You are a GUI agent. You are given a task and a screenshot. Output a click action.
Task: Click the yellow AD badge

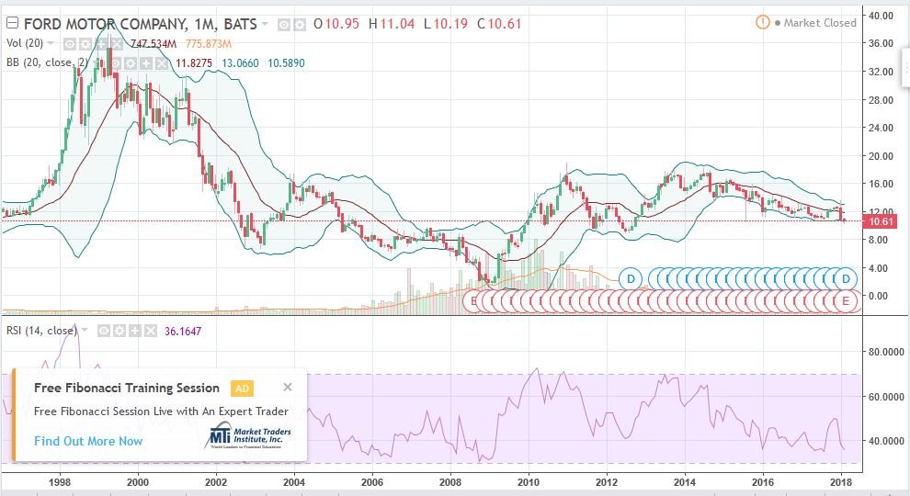click(242, 389)
